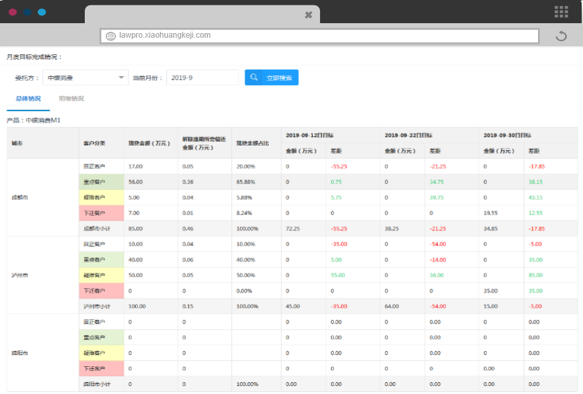This screenshot has width=583, height=394.
Task: Click the green 0.75 gap value
Action: [x=336, y=182]
